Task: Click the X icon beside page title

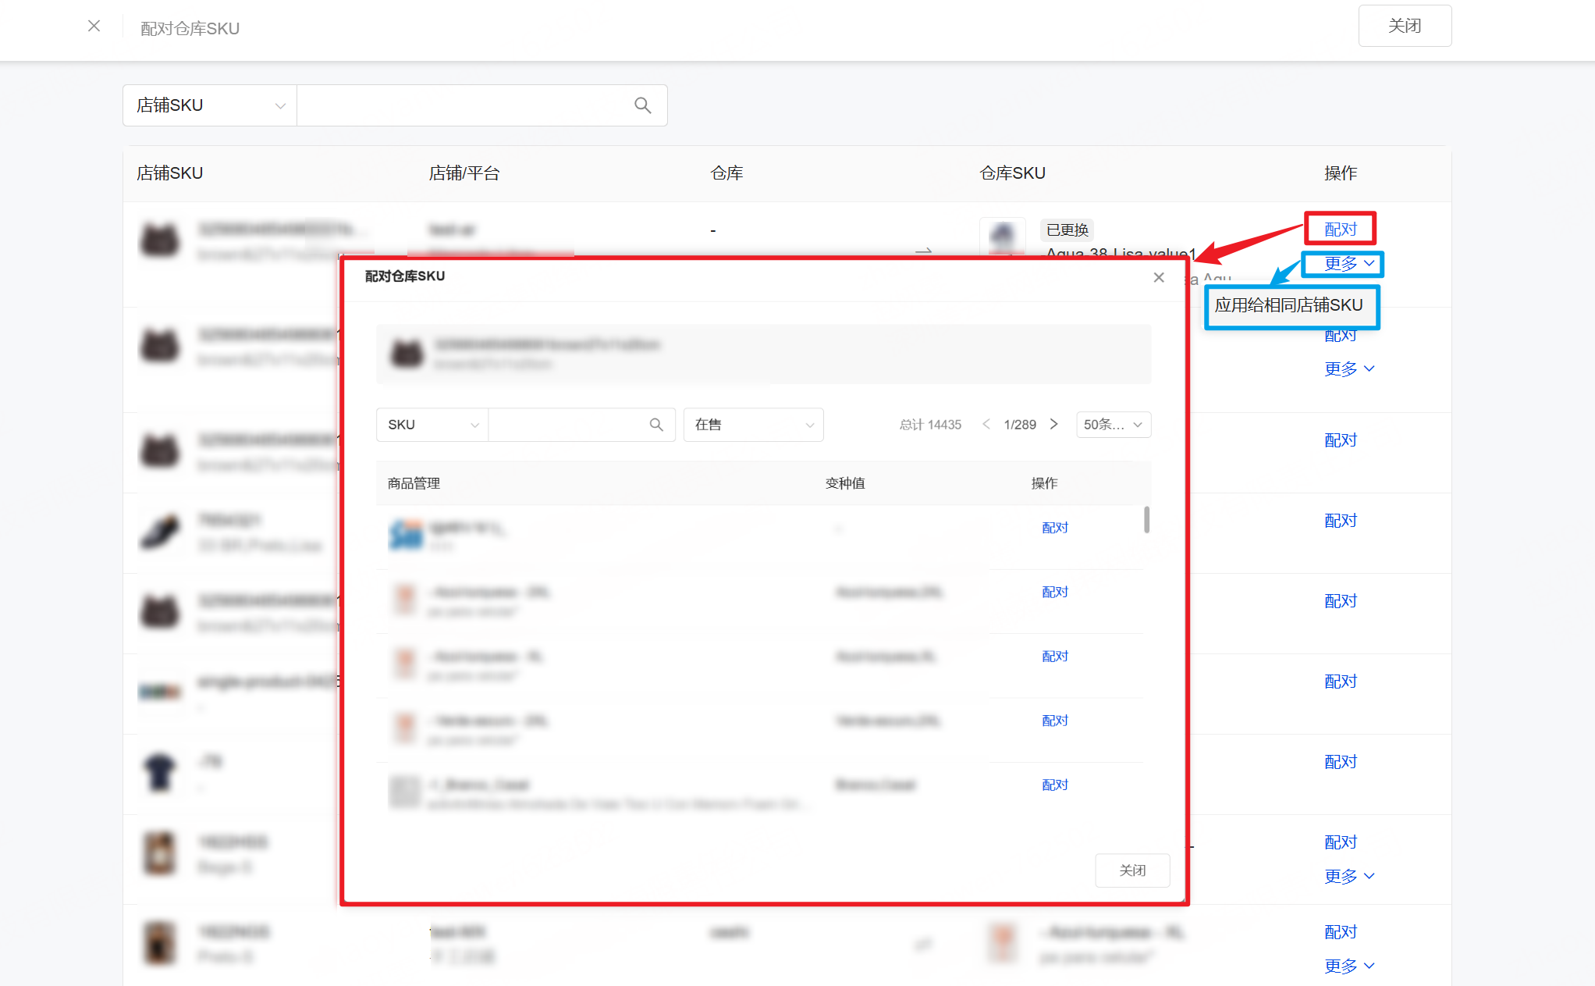Action: (94, 27)
